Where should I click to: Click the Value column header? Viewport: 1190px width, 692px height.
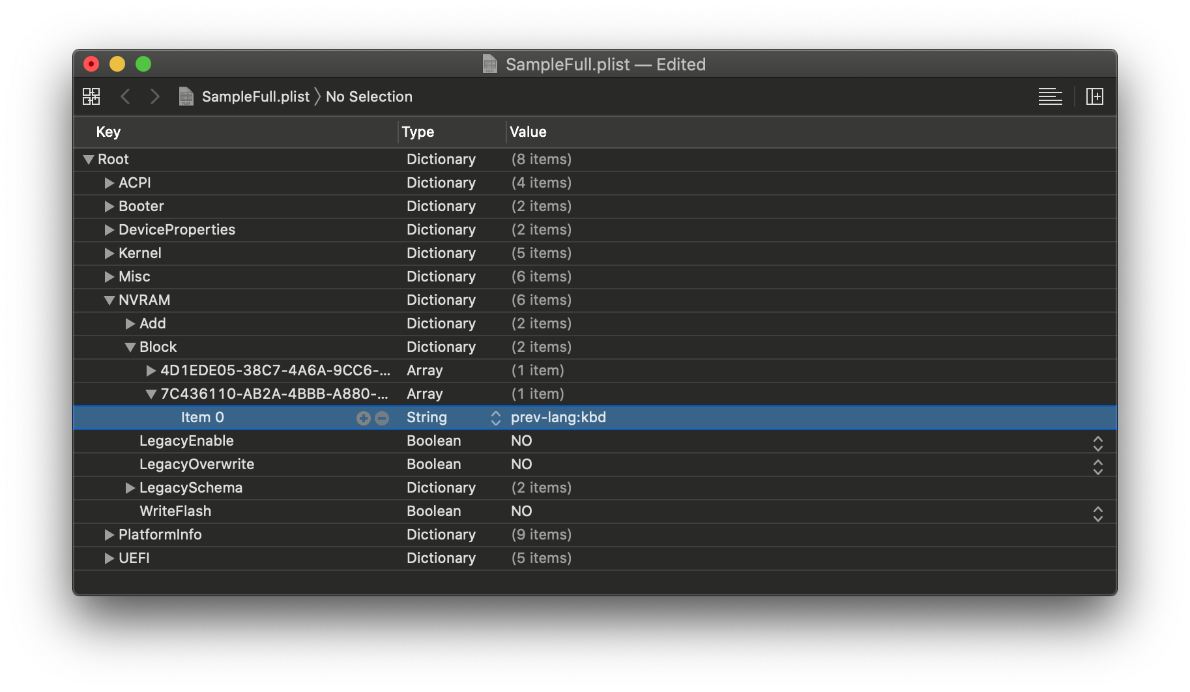click(x=528, y=132)
